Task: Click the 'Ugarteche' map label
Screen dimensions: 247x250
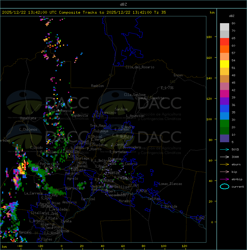Action: pyautogui.click(x=73, y=188)
